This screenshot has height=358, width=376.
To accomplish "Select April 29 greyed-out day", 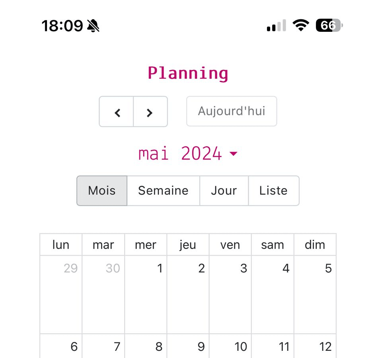I will pos(61,294).
